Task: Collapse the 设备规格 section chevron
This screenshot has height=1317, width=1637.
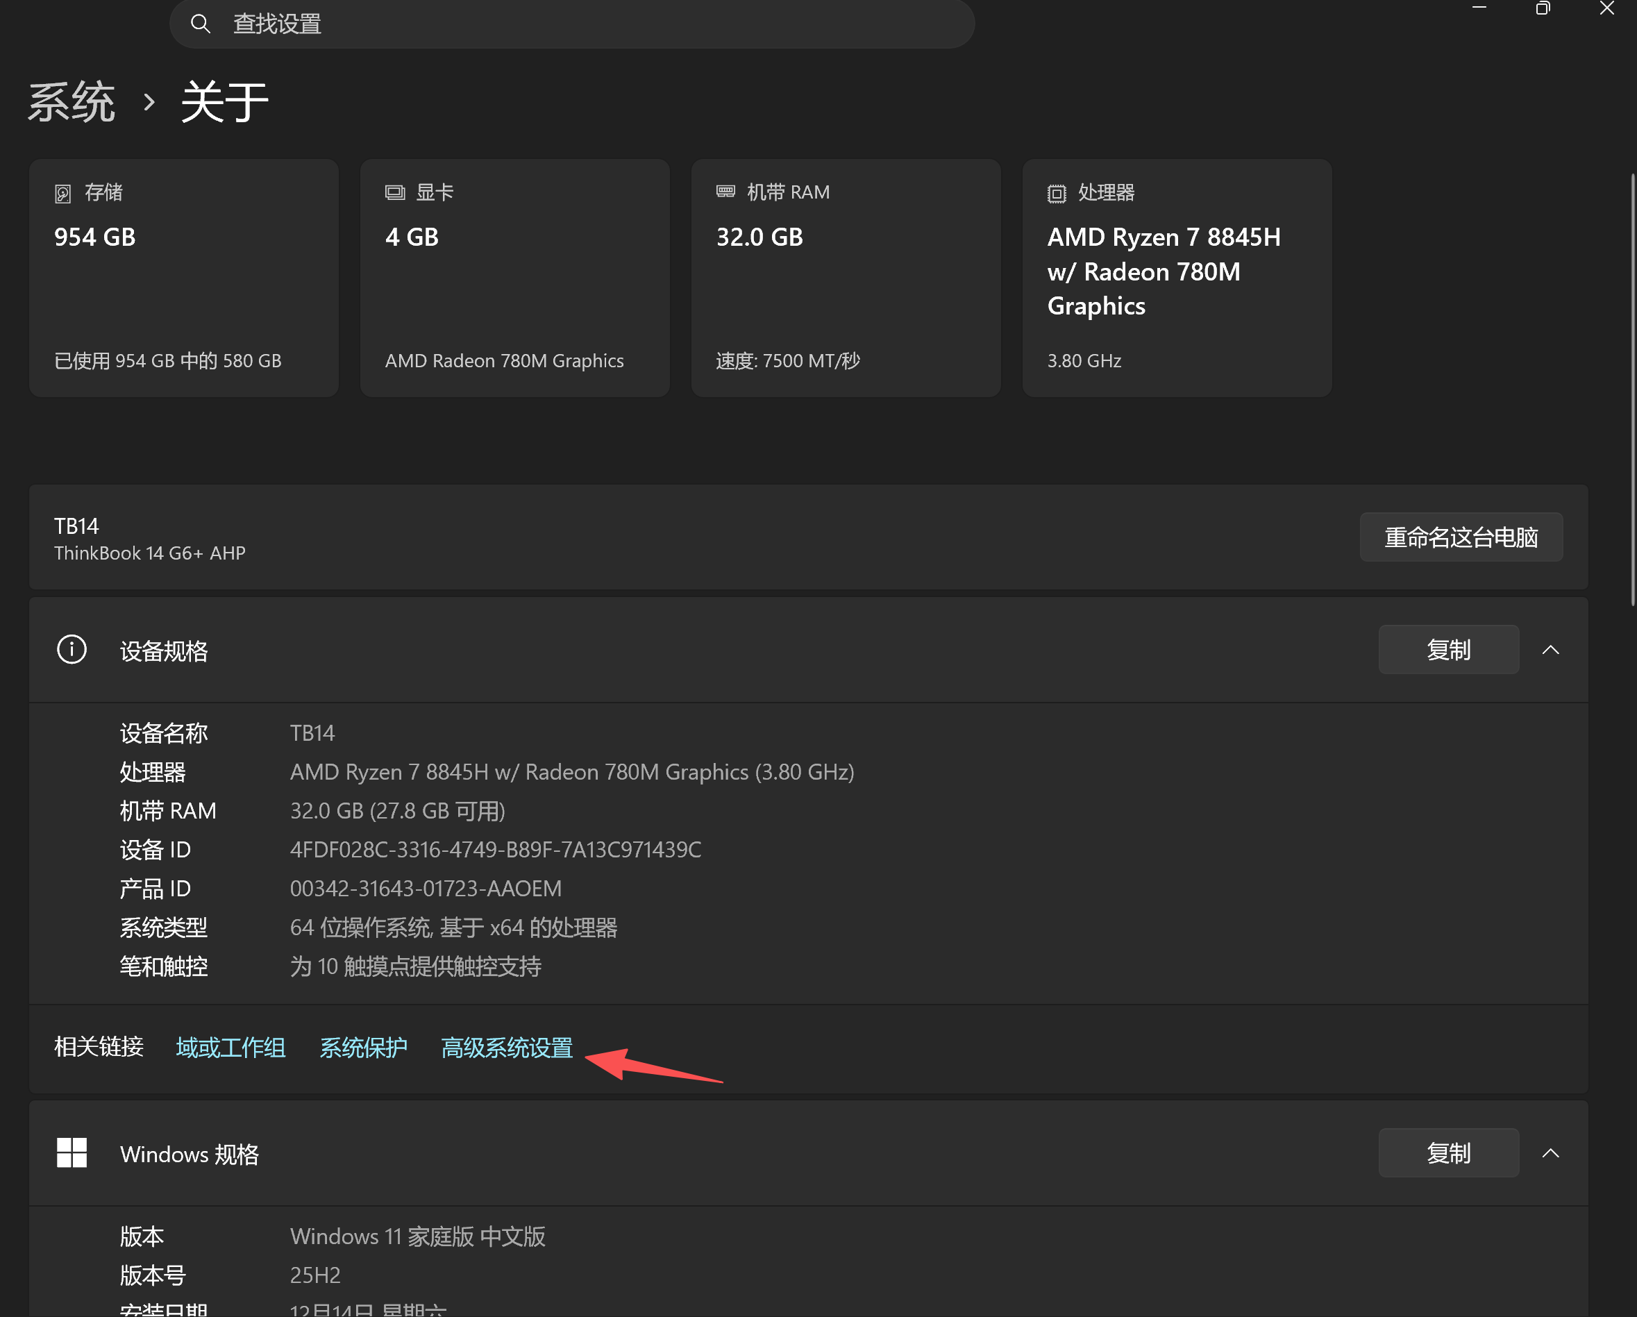Action: [x=1550, y=649]
